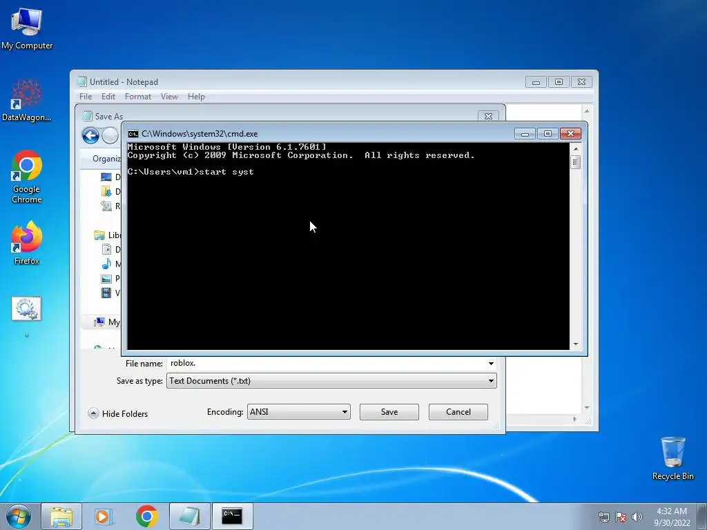Screen dimensions: 707x530
Task: Select the Libraries folder in Save As
Action: 107,235
